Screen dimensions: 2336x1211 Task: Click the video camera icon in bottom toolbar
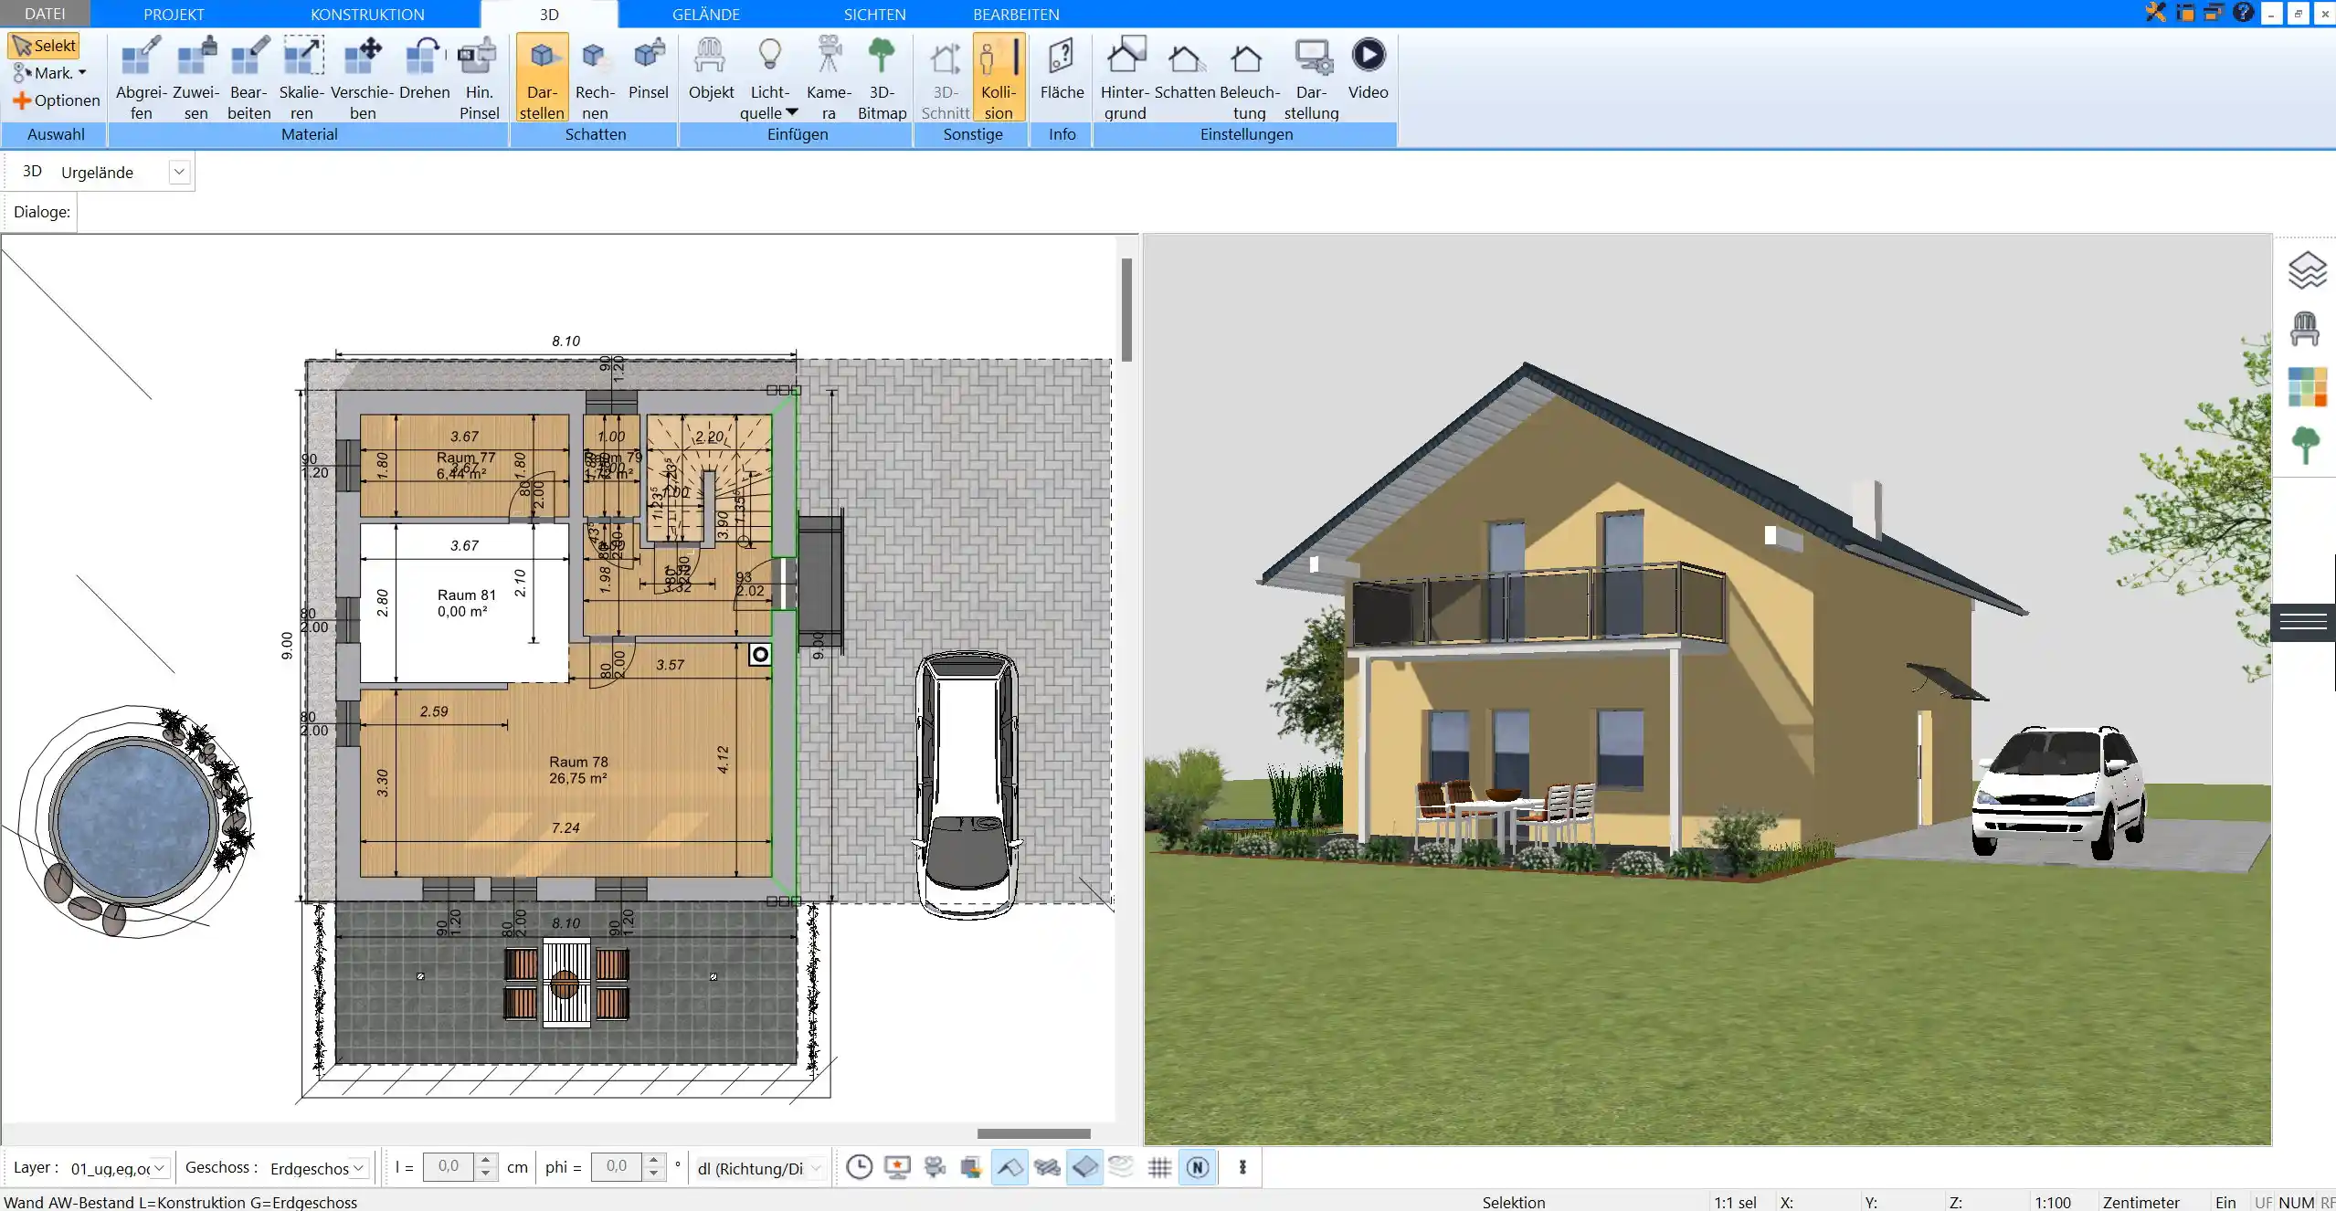[935, 1166]
